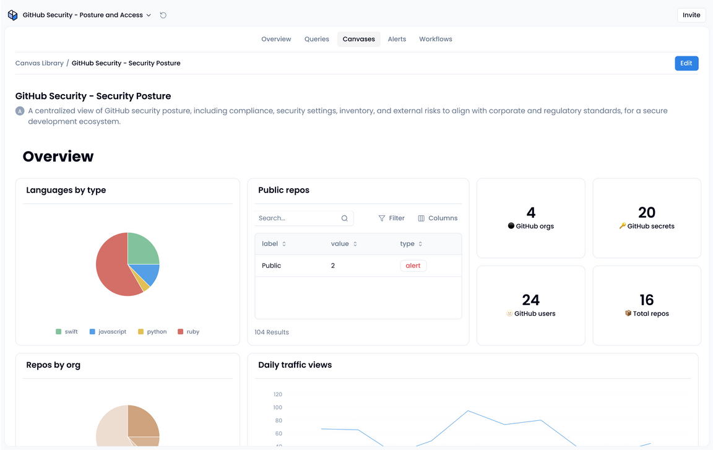
Task: Click the Columns grid icon
Action: point(421,218)
